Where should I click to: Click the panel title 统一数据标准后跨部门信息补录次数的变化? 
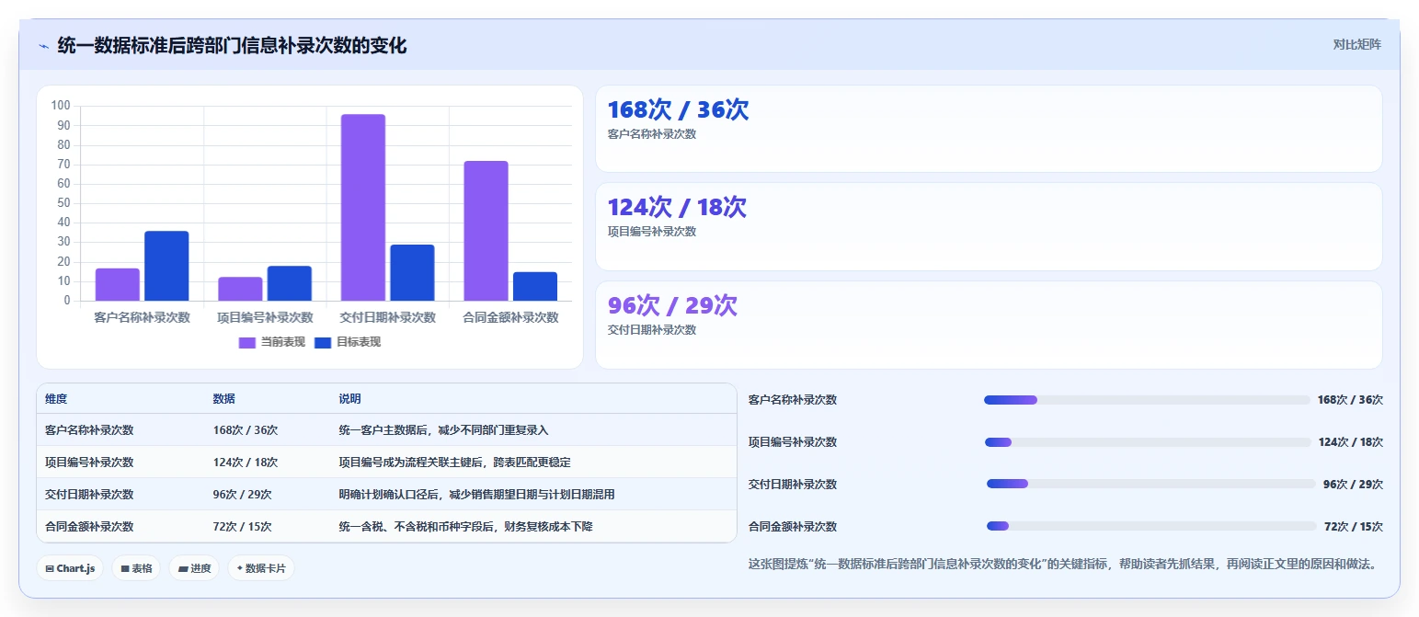click(232, 45)
